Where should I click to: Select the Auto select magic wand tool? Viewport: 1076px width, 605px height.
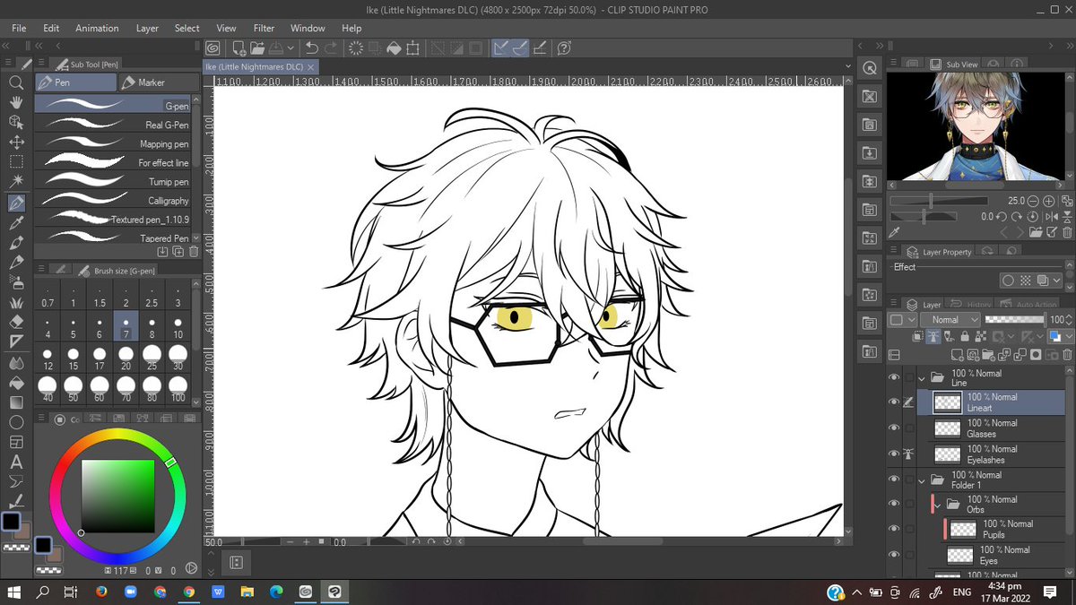[16, 182]
